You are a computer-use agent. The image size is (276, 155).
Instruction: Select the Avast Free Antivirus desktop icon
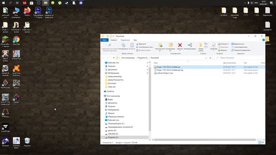coord(16,71)
